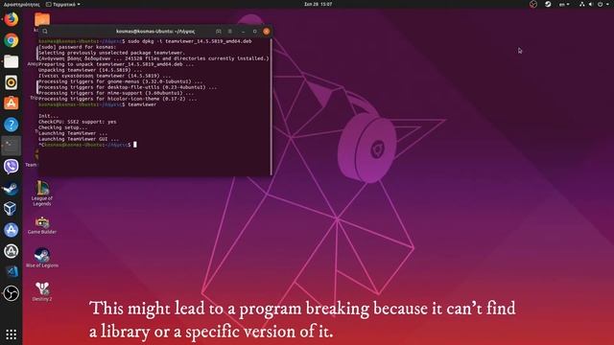Viewport: 614px width, 345px height.
Task: Select the Terminal icon in the dock
Action: tap(11, 146)
